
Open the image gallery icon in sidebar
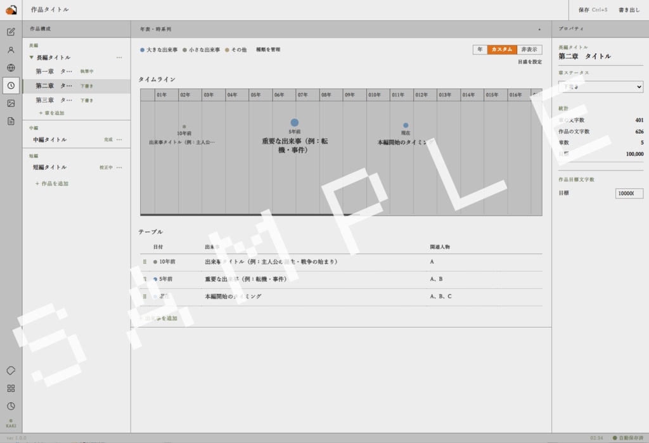[11, 103]
